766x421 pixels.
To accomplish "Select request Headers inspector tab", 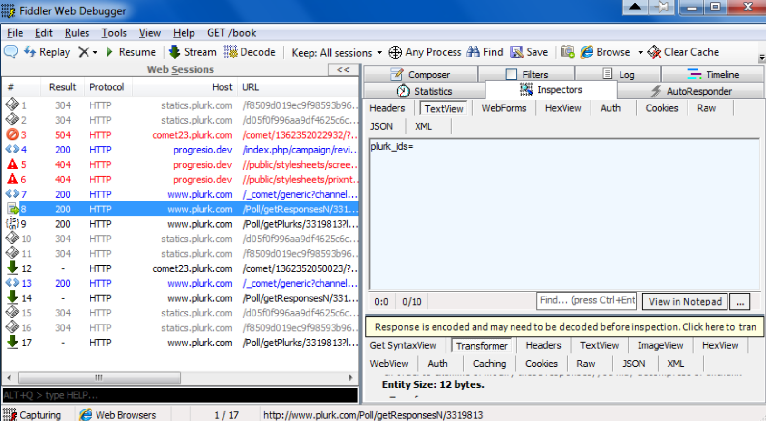I will tap(387, 108).
